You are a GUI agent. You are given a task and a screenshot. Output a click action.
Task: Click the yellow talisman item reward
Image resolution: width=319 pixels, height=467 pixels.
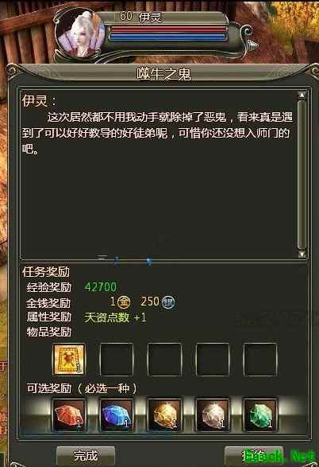tap(69, 359)
